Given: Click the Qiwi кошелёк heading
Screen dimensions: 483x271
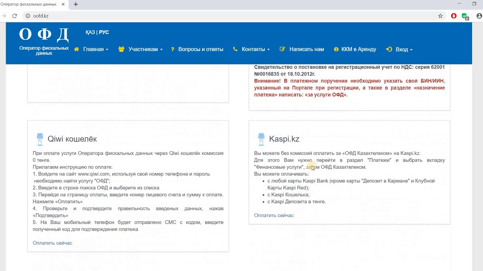Looking at the screenshot, I should coord(72,139).
